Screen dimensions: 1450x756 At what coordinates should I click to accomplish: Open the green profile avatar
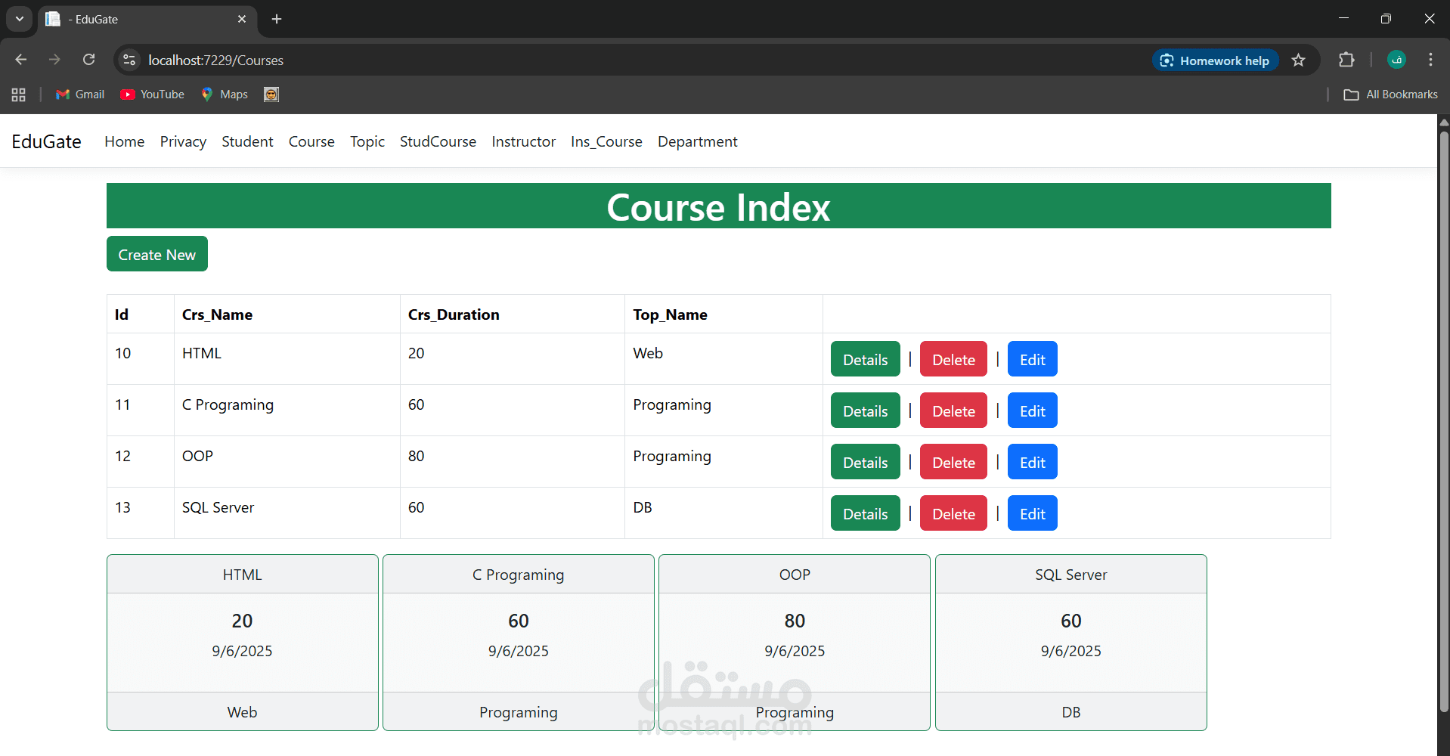point(1396,60)
